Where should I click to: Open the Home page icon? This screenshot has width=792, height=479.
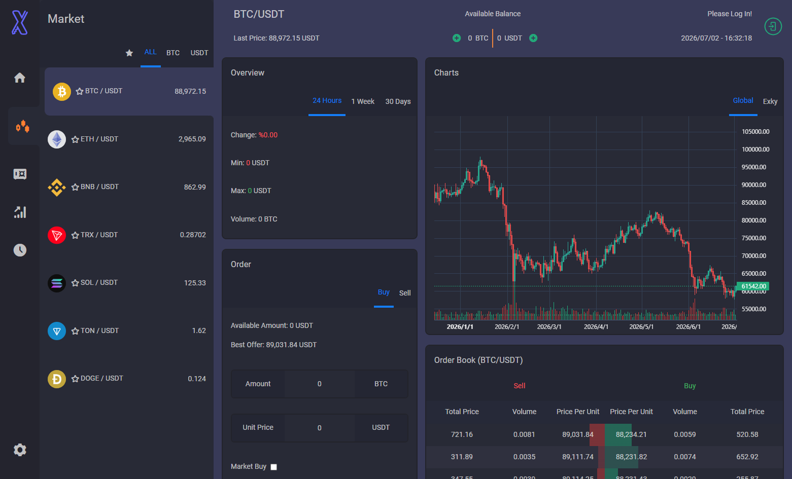click(x=20, y=78)
